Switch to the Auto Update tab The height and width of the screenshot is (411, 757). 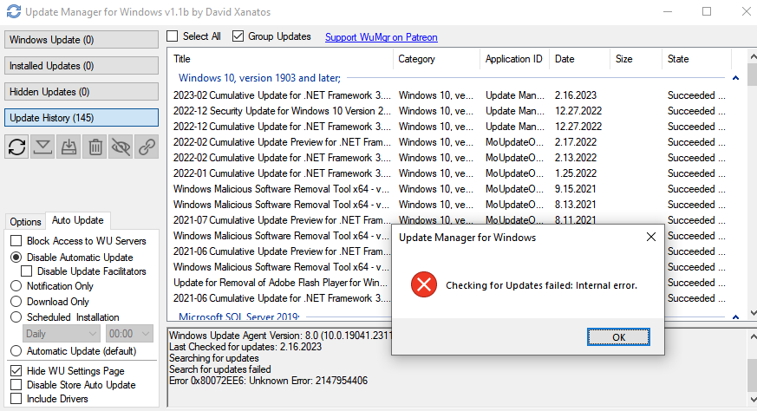[x=78, y=220]
